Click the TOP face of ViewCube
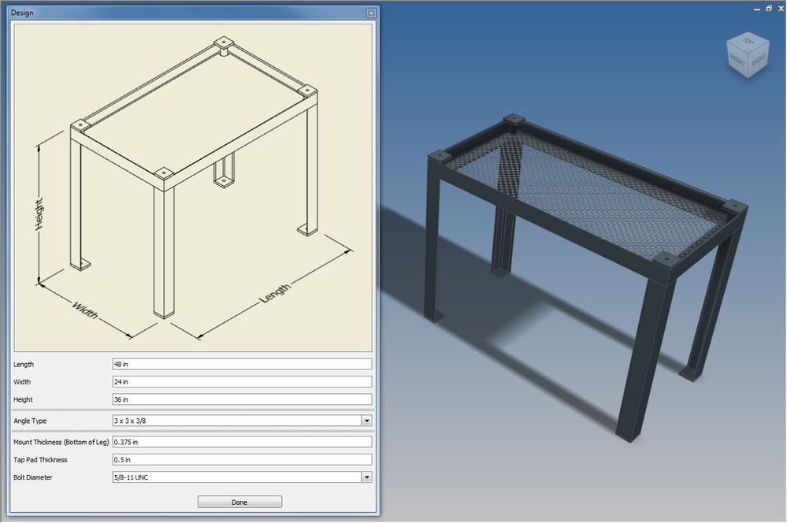 coord(748,41)
